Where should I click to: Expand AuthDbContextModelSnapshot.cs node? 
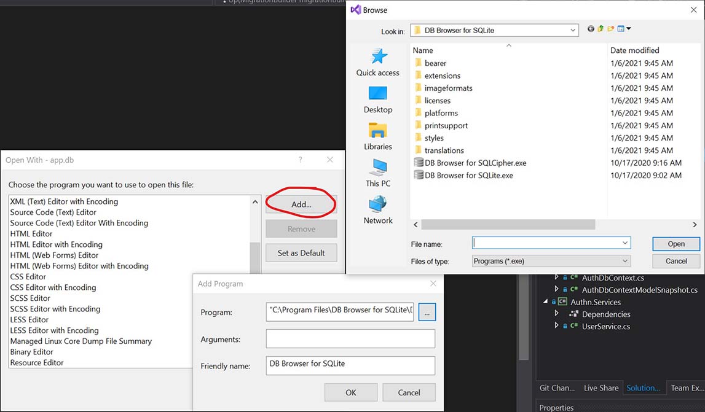point(557,289)
